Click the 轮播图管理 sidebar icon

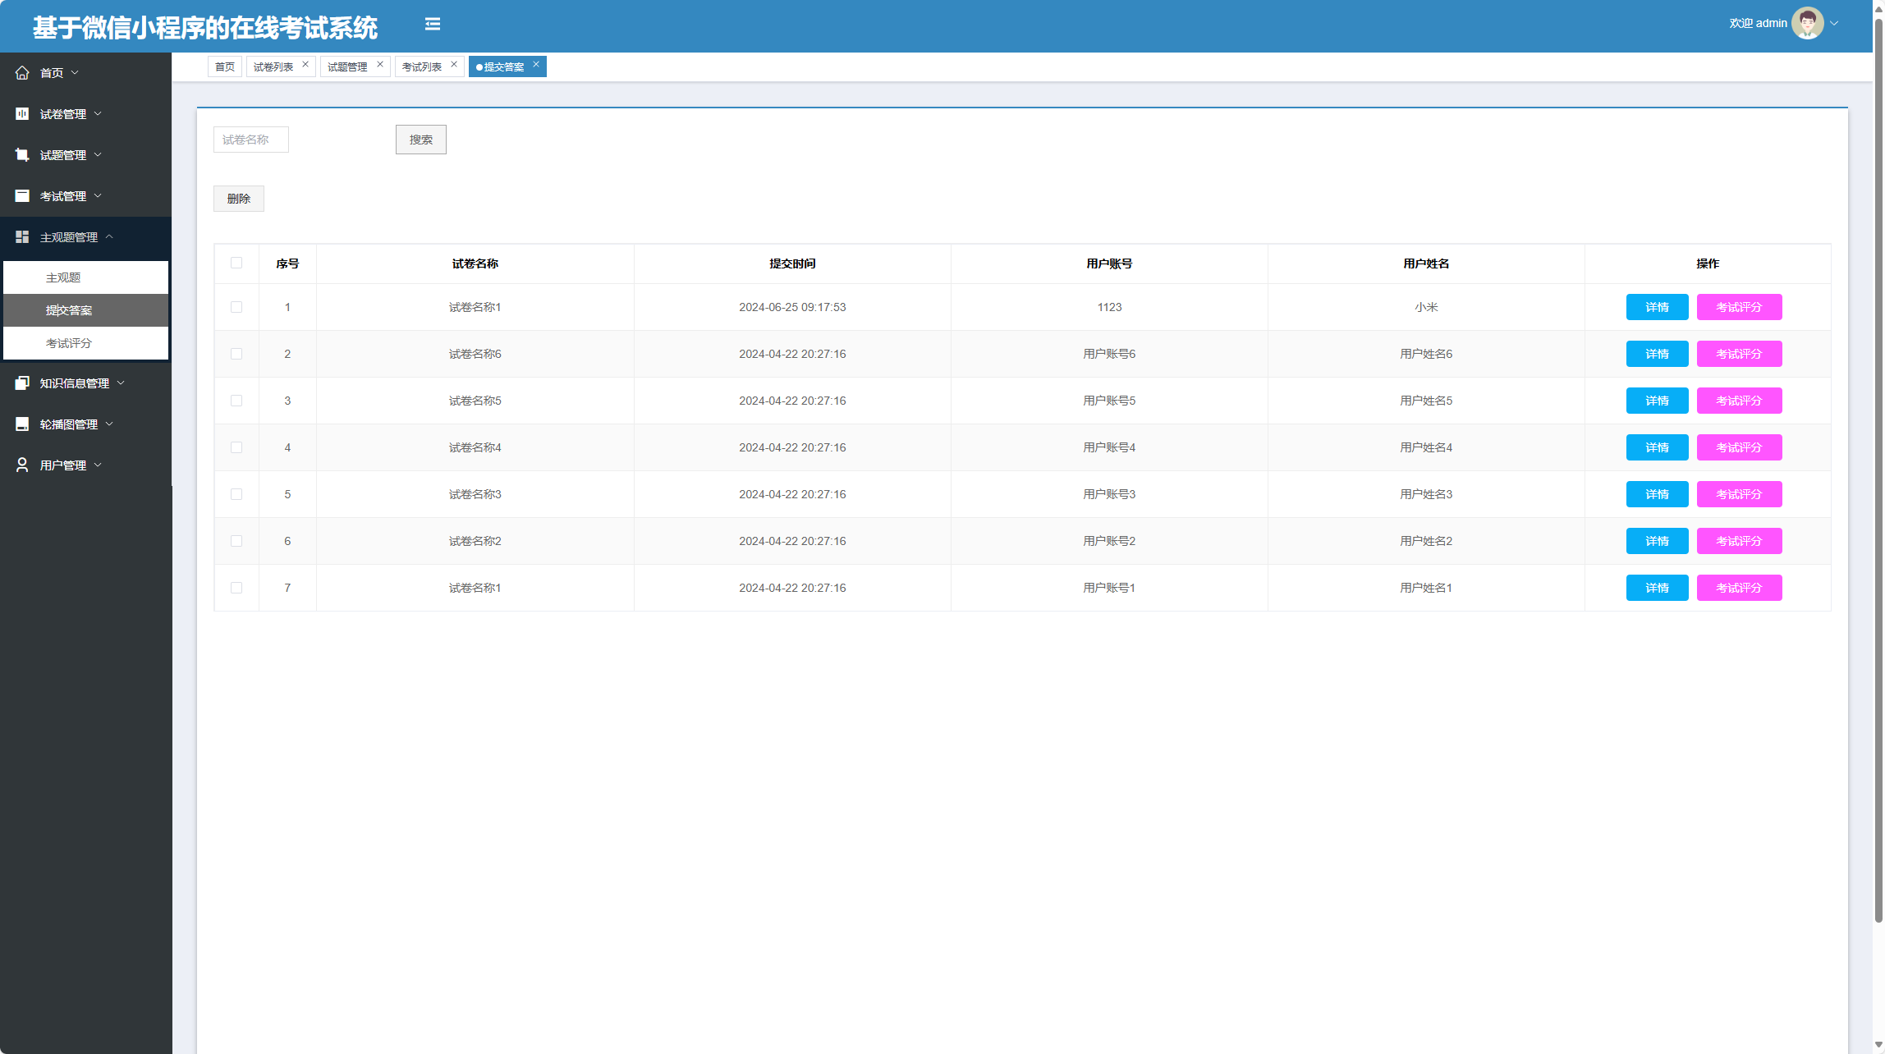(x=22, y=424)
